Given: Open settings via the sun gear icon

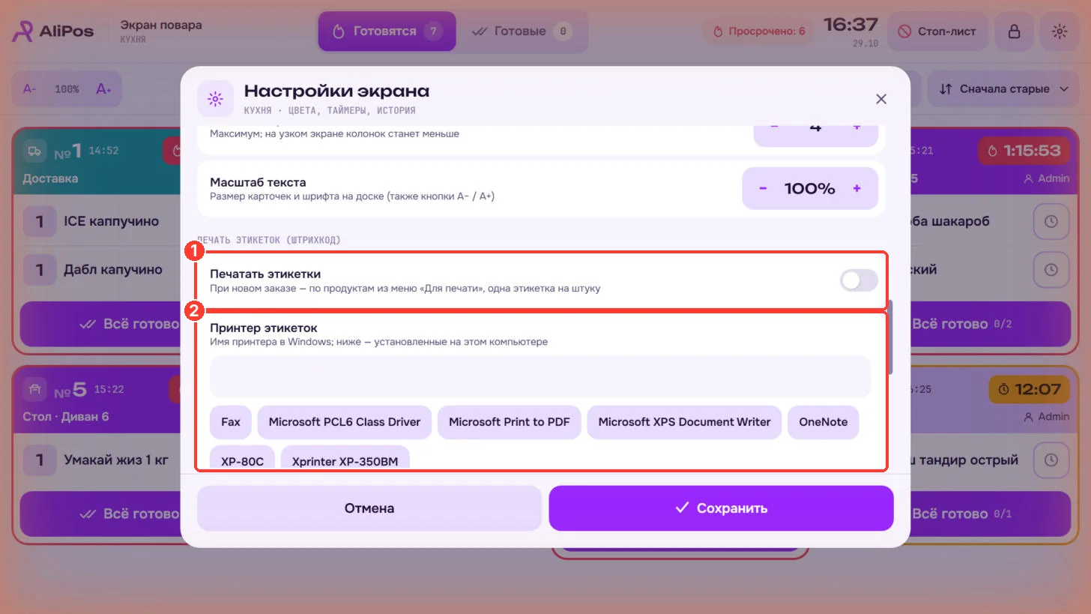Looking at the screenshot, I should 1059,31.
